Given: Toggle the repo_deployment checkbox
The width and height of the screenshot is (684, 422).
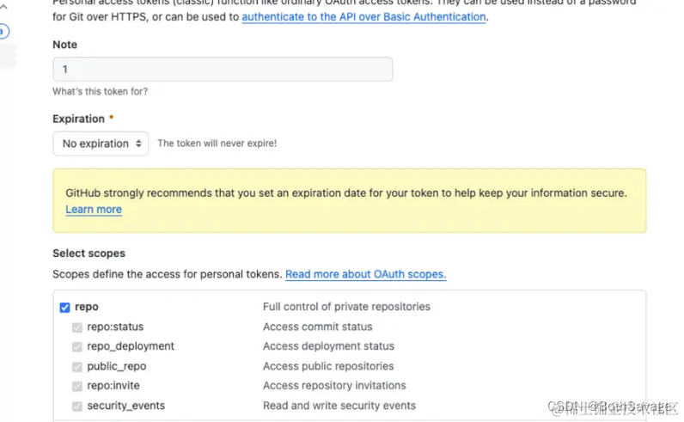Looking at the screenshot, I should (x=77, y=346).
